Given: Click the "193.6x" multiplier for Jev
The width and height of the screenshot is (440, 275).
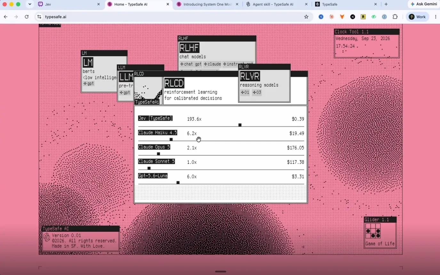Looking at the screenshot, I should click(194, 119).
